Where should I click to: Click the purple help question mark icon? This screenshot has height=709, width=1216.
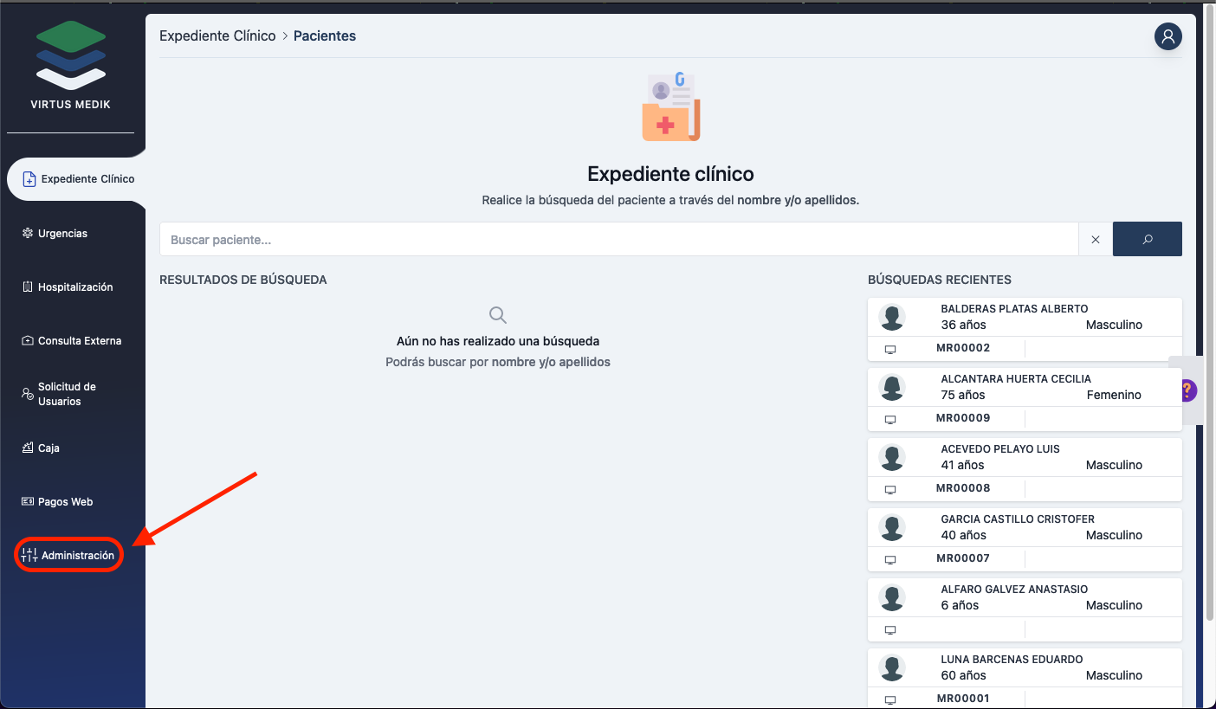coord(1187,390)
